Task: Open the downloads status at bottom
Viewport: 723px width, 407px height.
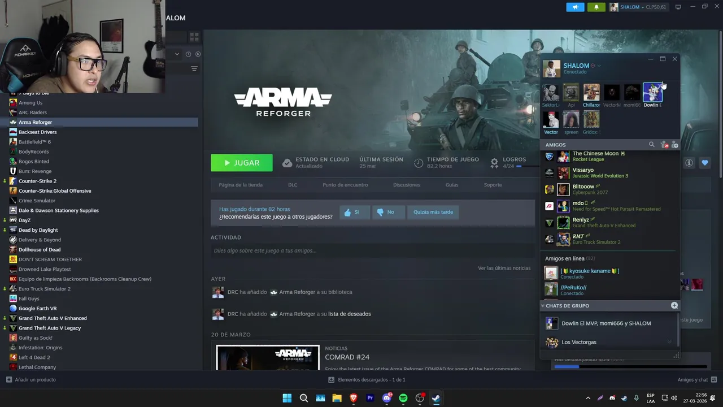Action: (367, 380)
